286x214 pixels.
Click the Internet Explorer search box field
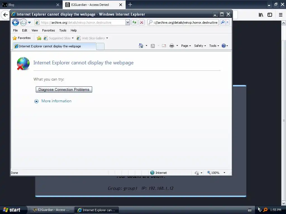click(183, 23)
